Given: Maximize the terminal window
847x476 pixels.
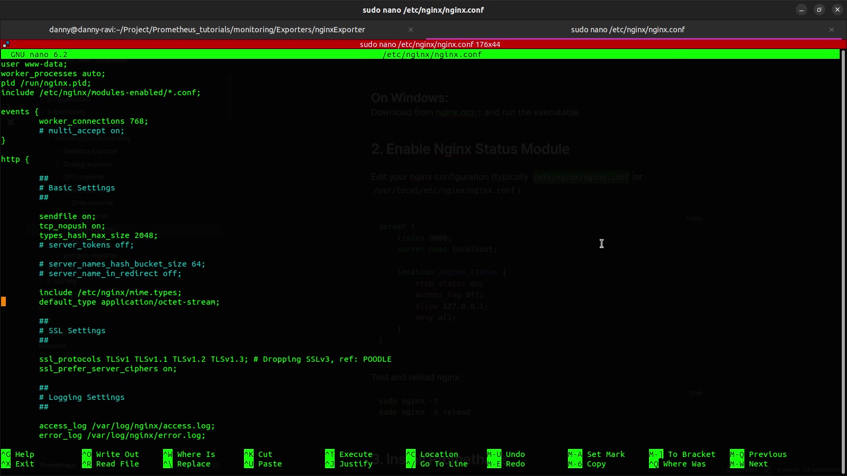Looking at the screenshot, I should click(x=819, y=10).
